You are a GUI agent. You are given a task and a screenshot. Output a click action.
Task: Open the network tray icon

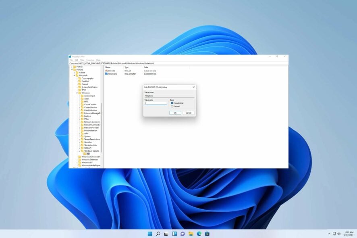coord(334,234)
